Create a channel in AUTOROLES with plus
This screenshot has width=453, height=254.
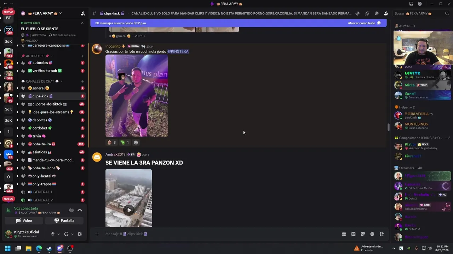tap(82, 56)
